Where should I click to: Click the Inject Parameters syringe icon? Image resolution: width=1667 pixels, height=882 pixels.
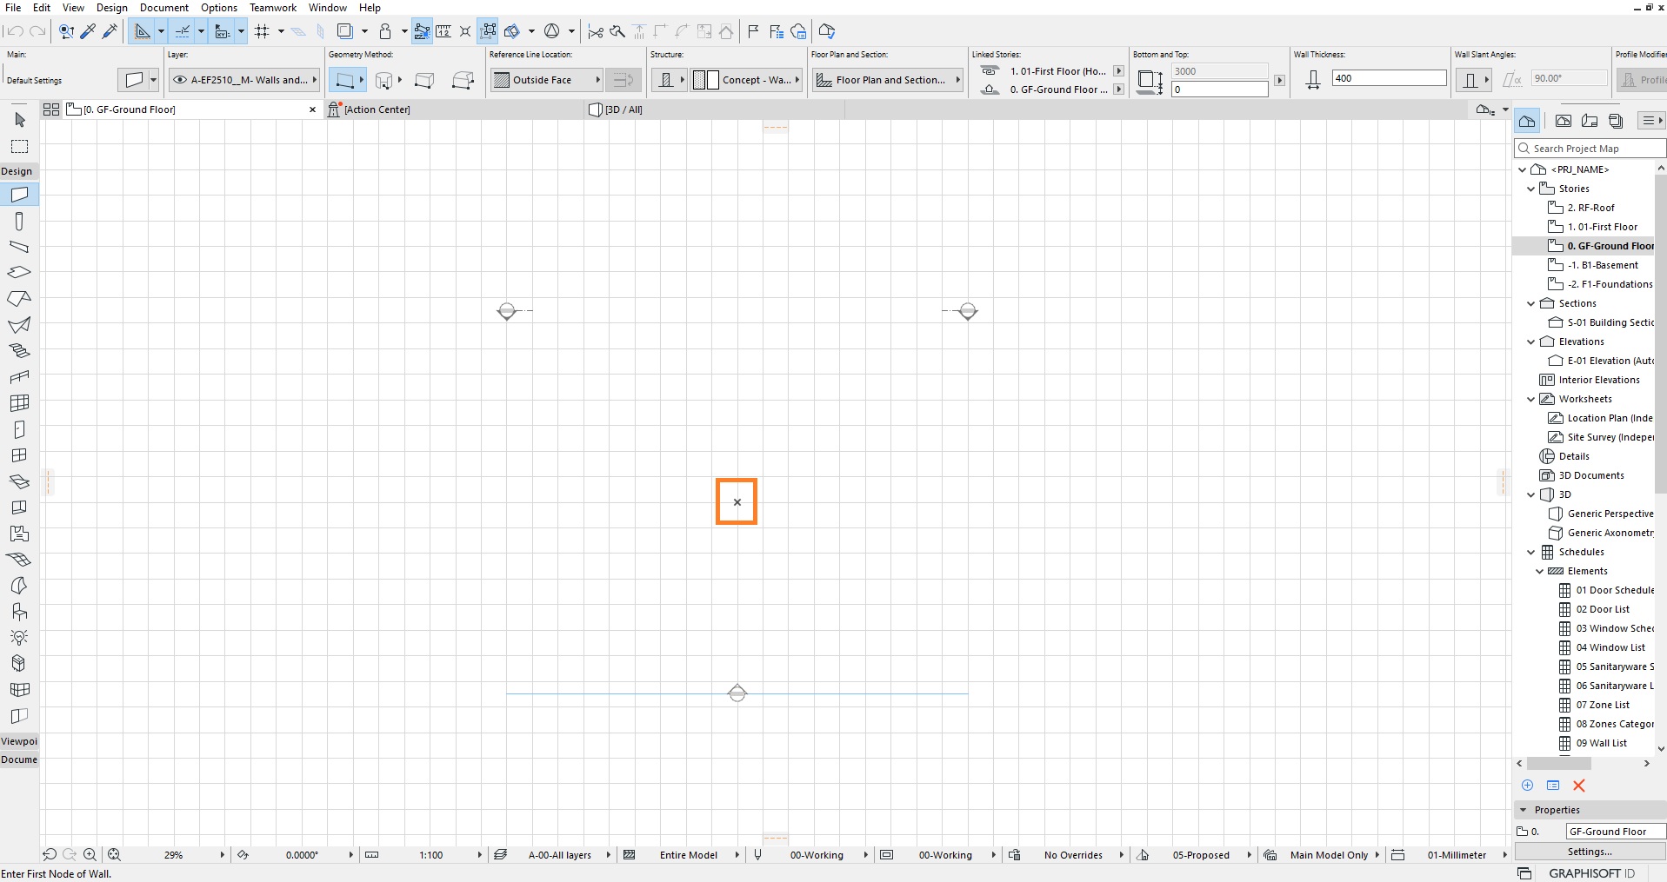110,31
